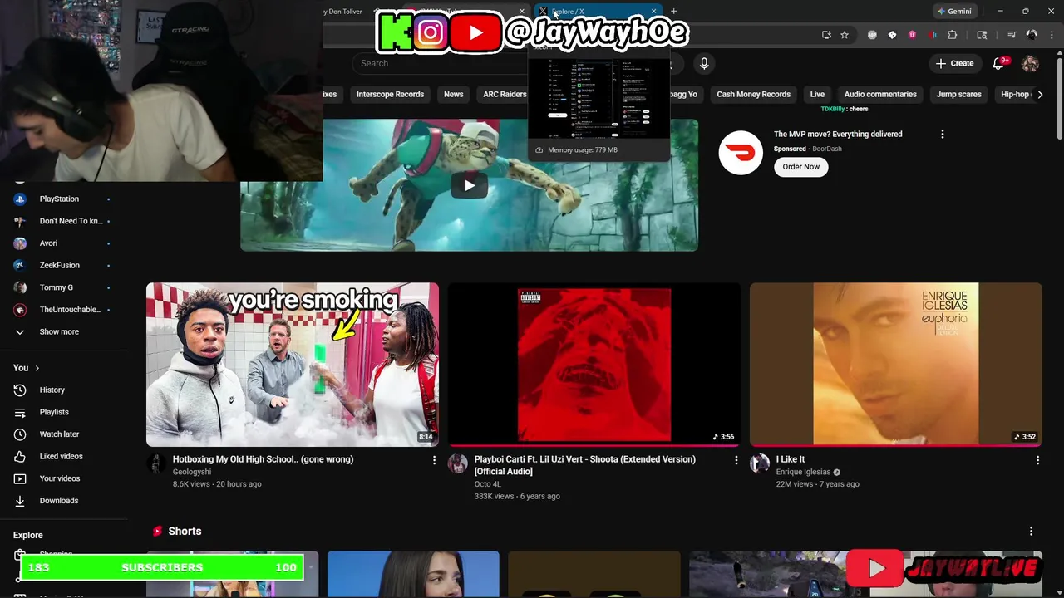Select the Jump scares chip
The height and width of the screenshot is (598, 1064).
tap(958, 95)
